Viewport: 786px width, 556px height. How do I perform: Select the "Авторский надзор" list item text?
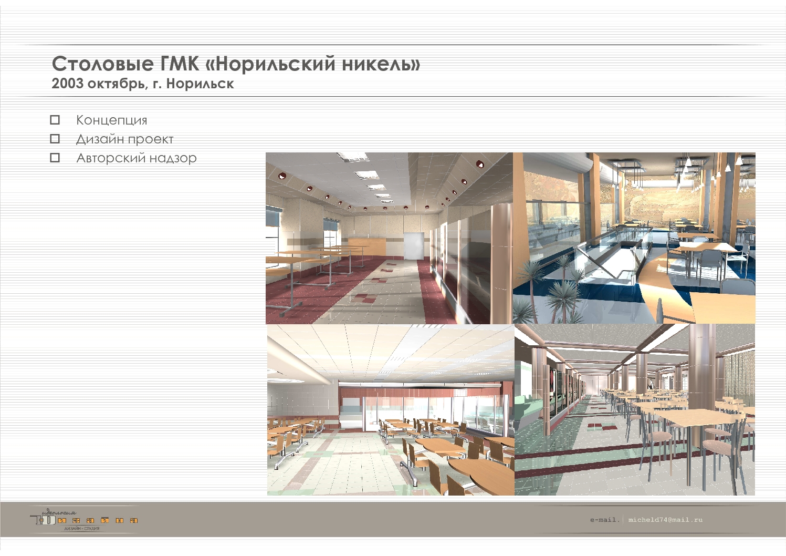(137, 158)
